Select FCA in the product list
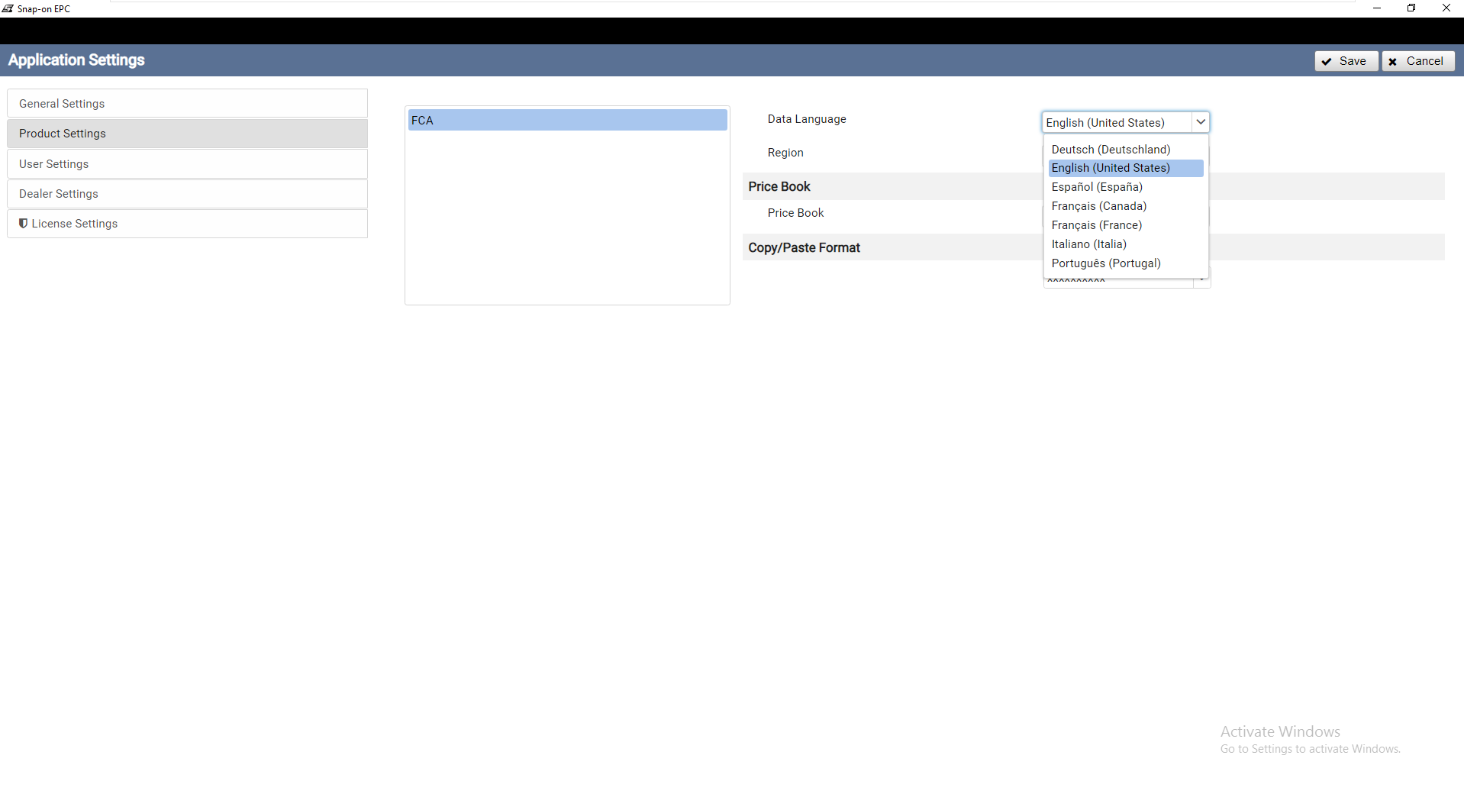The width and height of the screenshot is (1464, 794). point(567,120)
